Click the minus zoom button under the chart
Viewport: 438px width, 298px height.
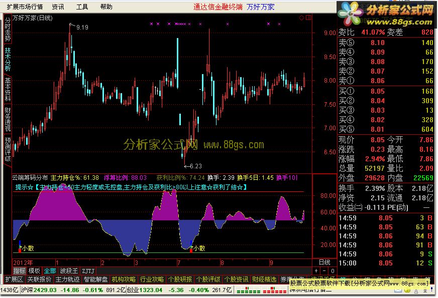pyautogui.click(x=324, y=271)
